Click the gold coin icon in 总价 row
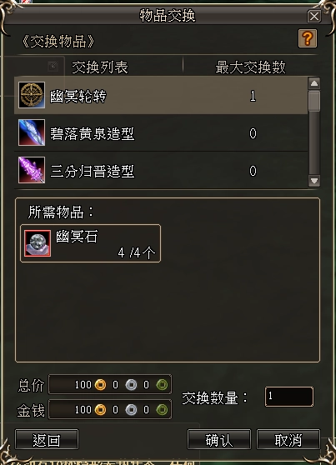 [100, 385]
